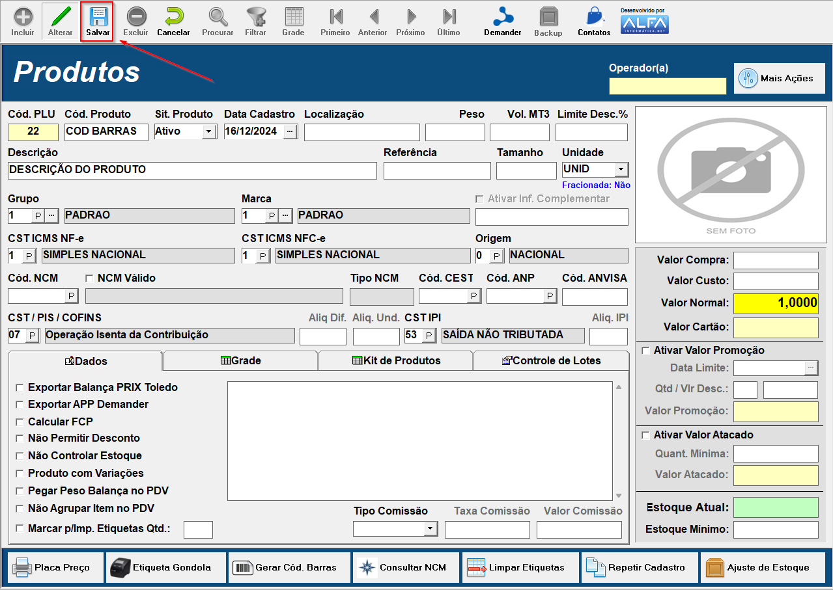Check the Calcular FCP option

point(20,422)
